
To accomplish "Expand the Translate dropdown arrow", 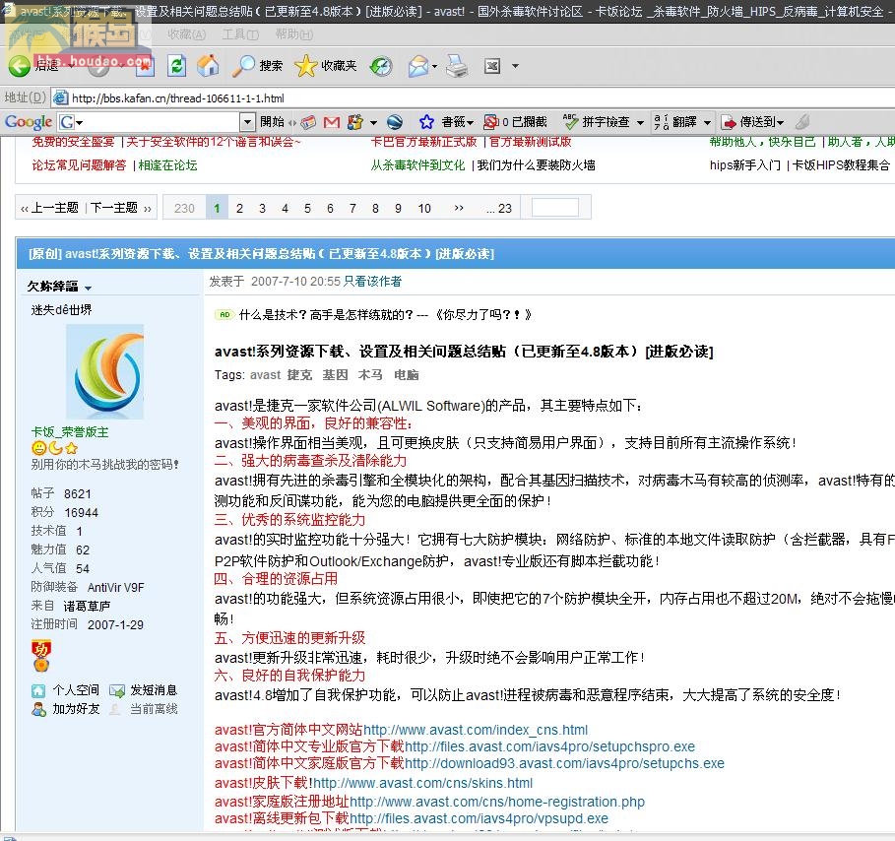I will coord(707,122).
